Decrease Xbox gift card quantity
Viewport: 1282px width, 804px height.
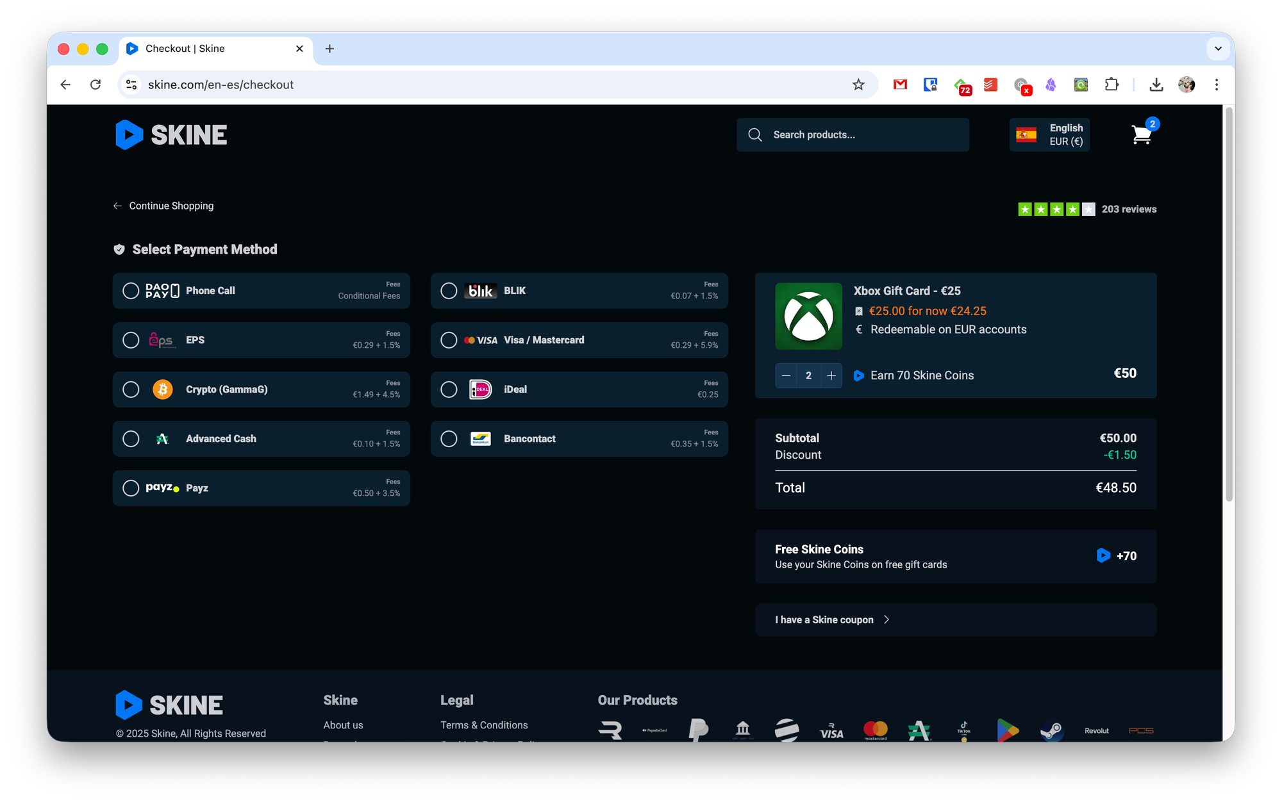[x=786, y=376]
